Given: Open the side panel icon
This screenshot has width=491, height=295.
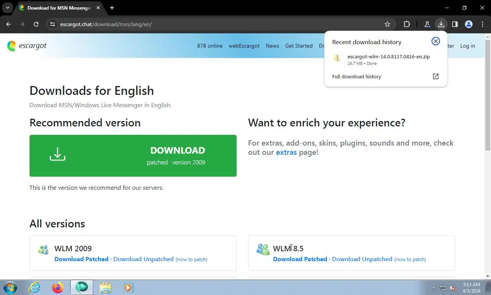Looking at the screenshot, I should click(455, 24).
